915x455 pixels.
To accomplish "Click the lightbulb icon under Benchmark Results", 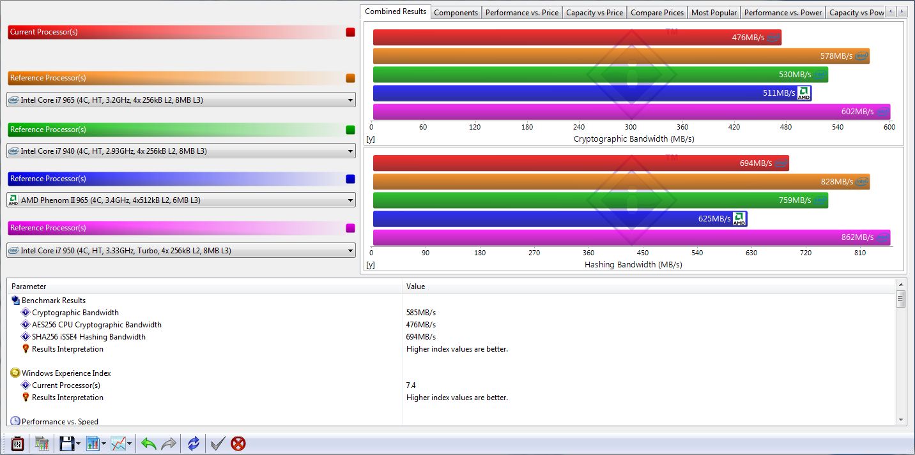I will tap(26, 349).
